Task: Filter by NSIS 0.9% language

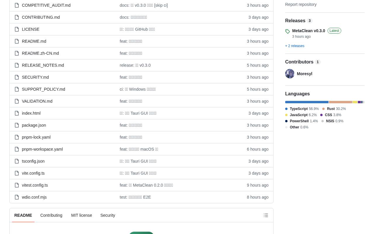Action: (333, 121)
